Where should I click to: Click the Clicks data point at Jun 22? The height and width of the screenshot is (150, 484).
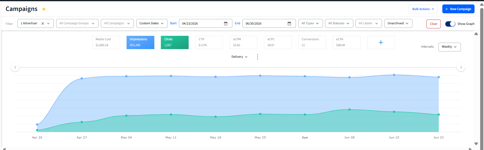[x=439, y=114]
